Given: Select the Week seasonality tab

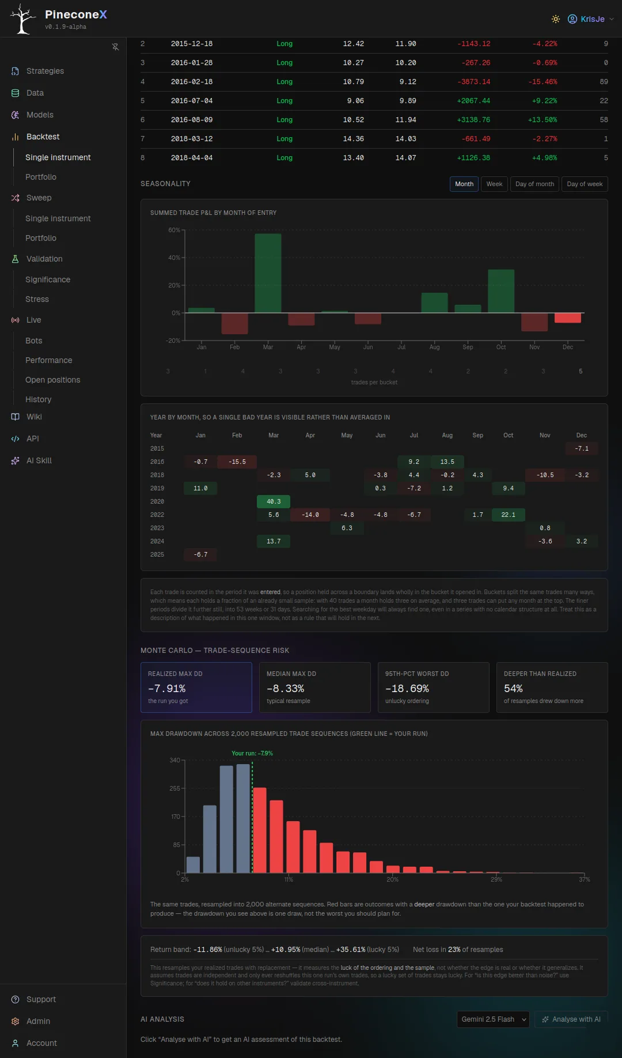Looking at the screenshot, I should pos(494,184).
